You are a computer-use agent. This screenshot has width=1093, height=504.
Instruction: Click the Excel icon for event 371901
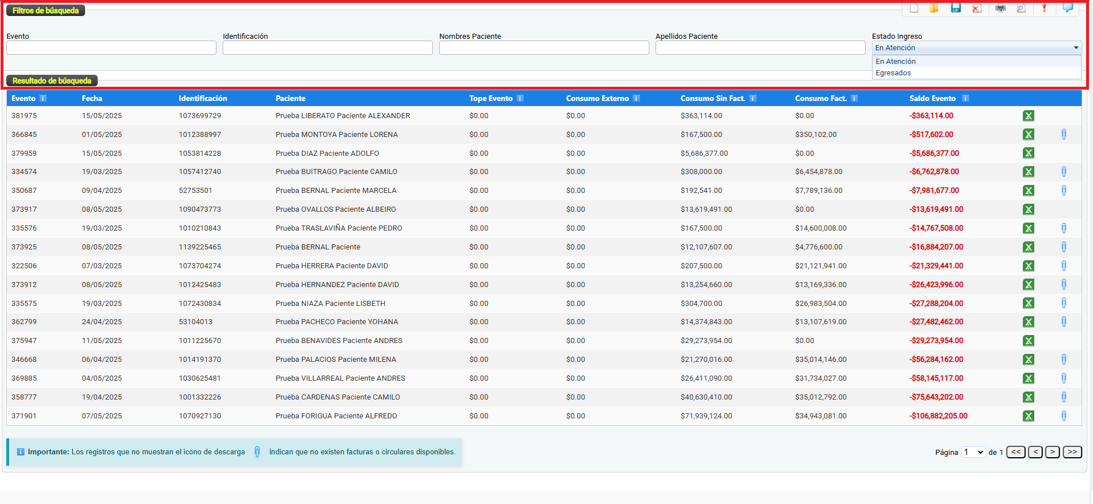coord(1028,416)
